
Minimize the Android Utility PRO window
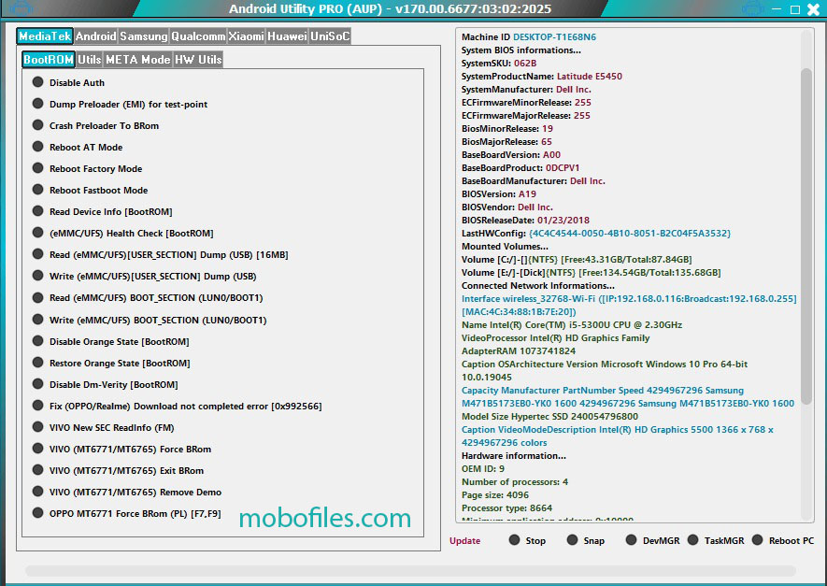(x=777, y=9)
